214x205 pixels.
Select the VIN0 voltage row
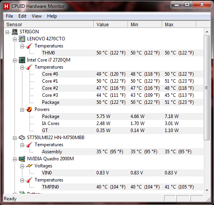pos(122,173)
